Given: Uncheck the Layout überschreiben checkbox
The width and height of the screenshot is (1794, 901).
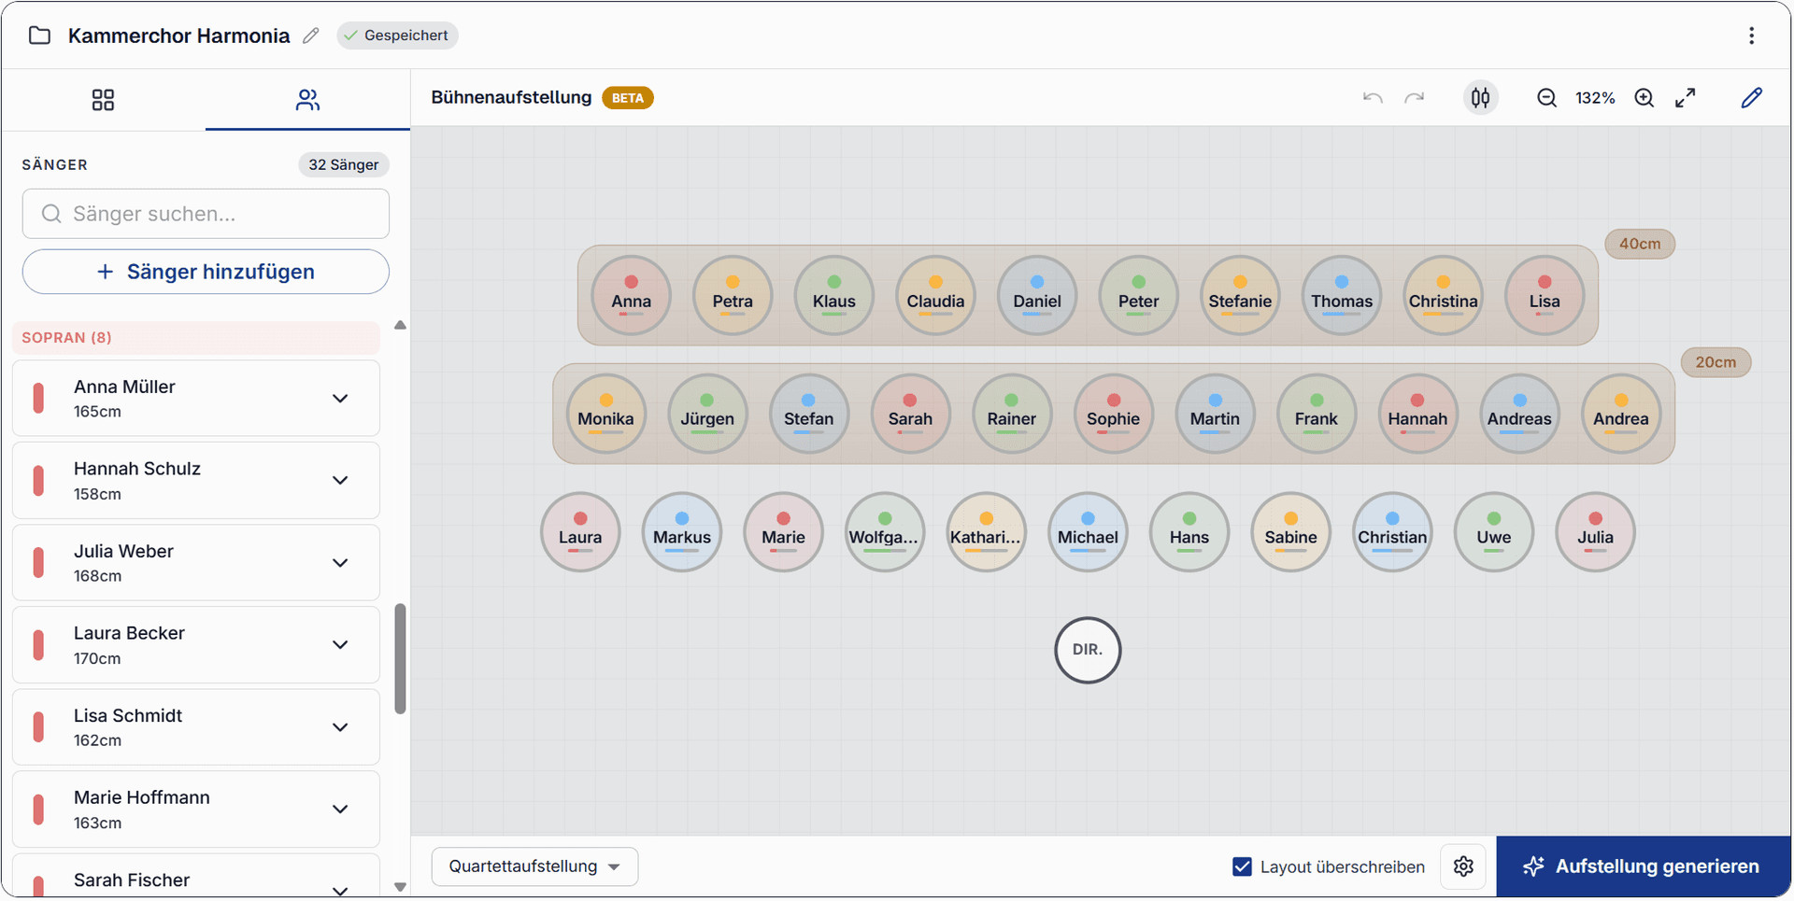Looking at the screenshot, I should coord(1242,866).
